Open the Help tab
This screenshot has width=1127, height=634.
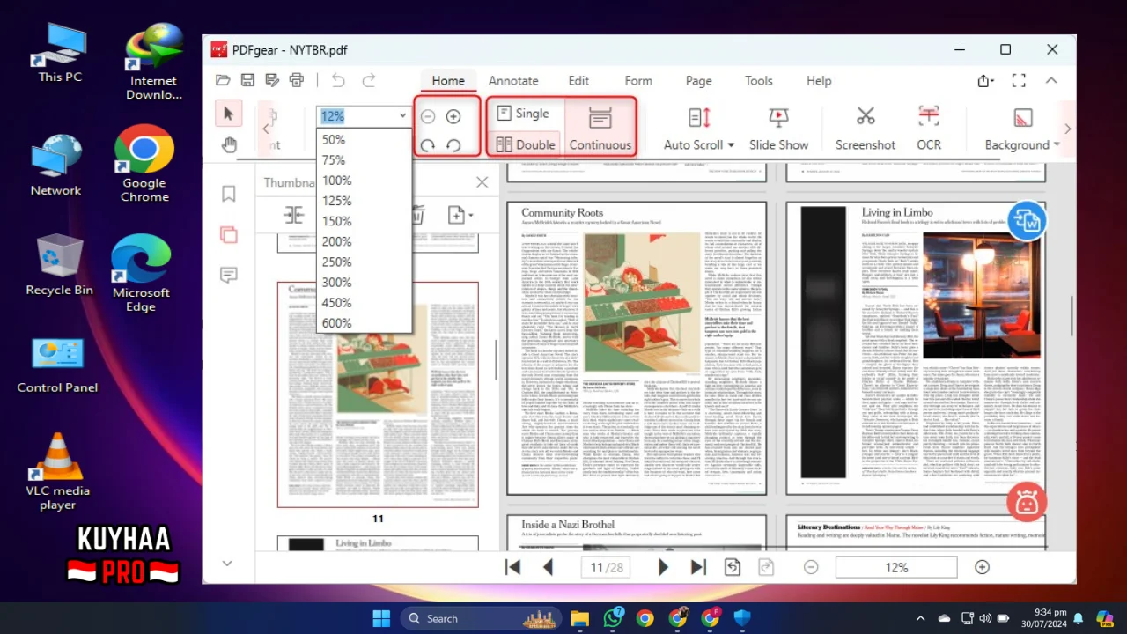click(x=819, y=80)
